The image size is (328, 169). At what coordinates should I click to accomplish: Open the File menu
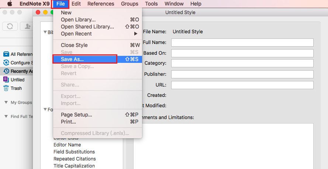click(x=61, y=4)
